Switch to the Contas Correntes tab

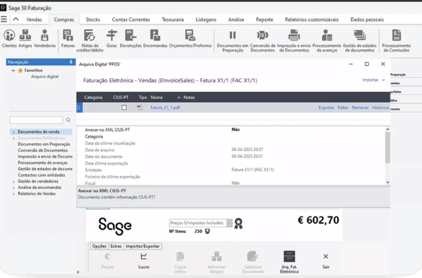coord(131,19)
